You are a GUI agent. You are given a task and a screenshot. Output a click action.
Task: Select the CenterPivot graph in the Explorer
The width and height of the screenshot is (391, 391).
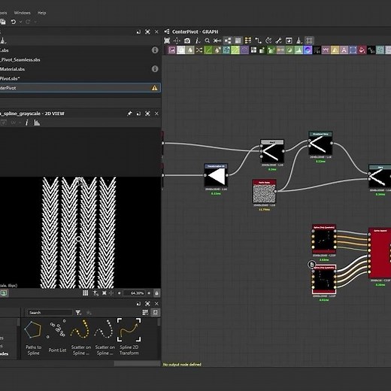click(80, 88)
